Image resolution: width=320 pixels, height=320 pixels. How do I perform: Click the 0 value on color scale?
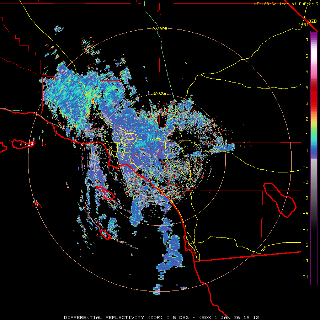click(x=307, y=151)
